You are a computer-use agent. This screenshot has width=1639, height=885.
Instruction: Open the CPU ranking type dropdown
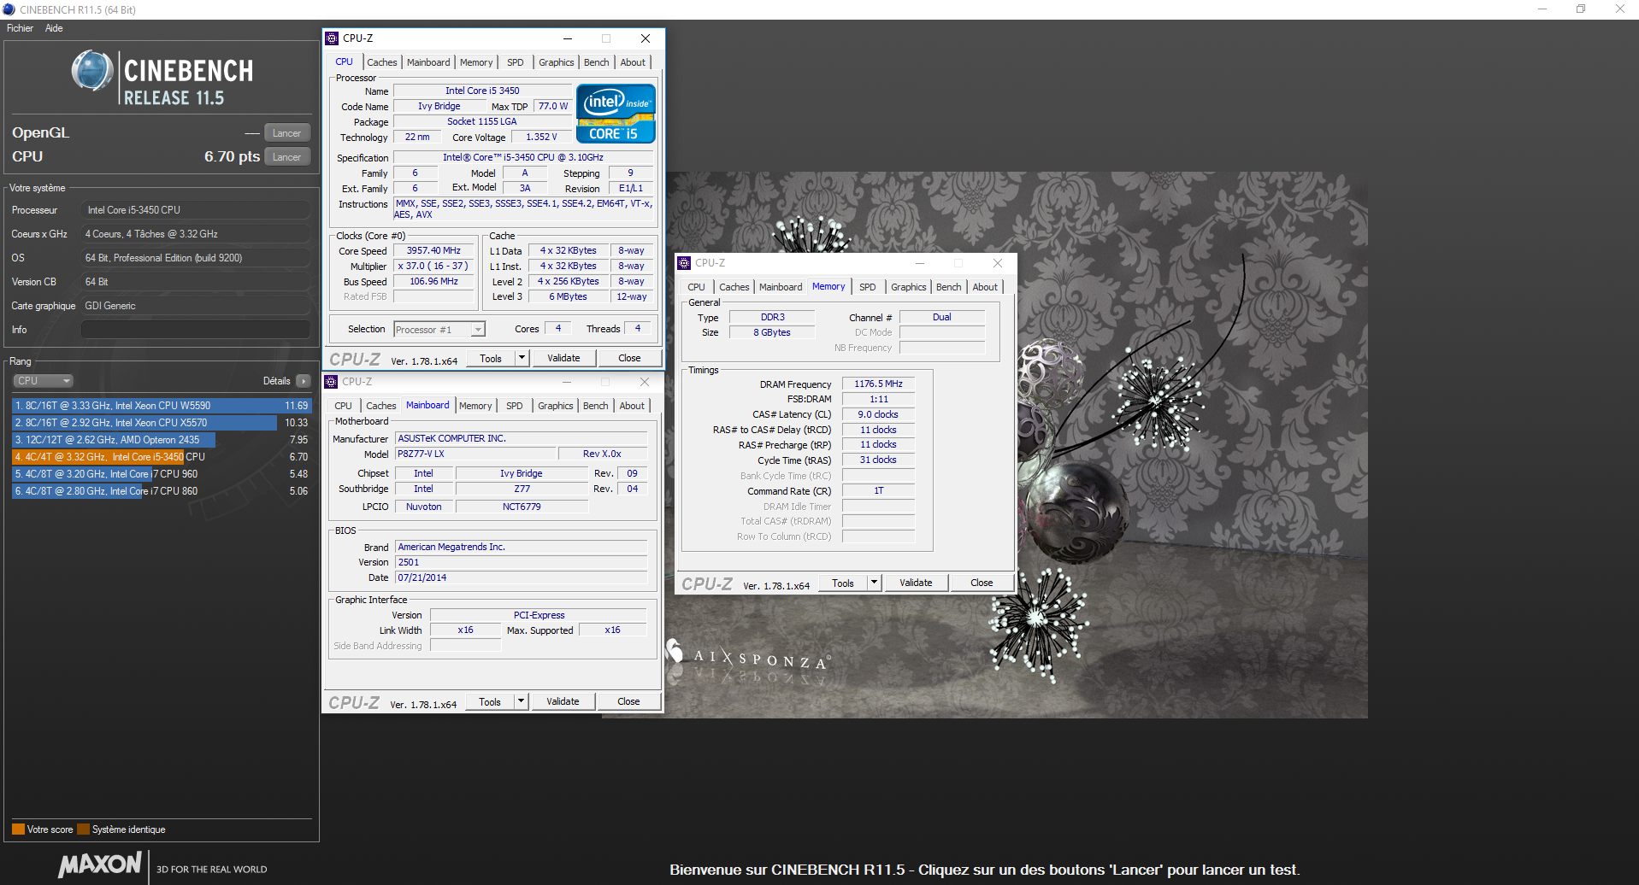[x=43, y=381]
